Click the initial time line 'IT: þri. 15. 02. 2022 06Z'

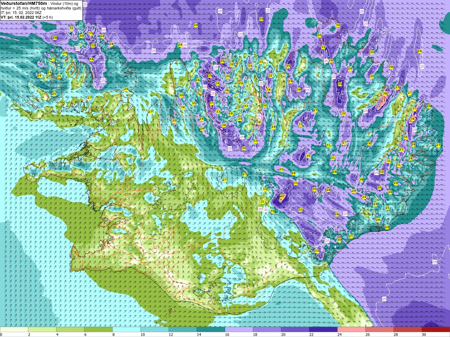coord(21,12)
